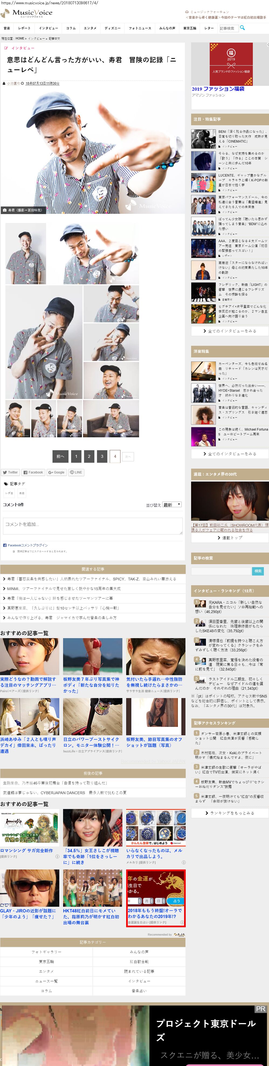Open 音楽占い category link
Viewport: 269px width, 1066px height.
139,991
